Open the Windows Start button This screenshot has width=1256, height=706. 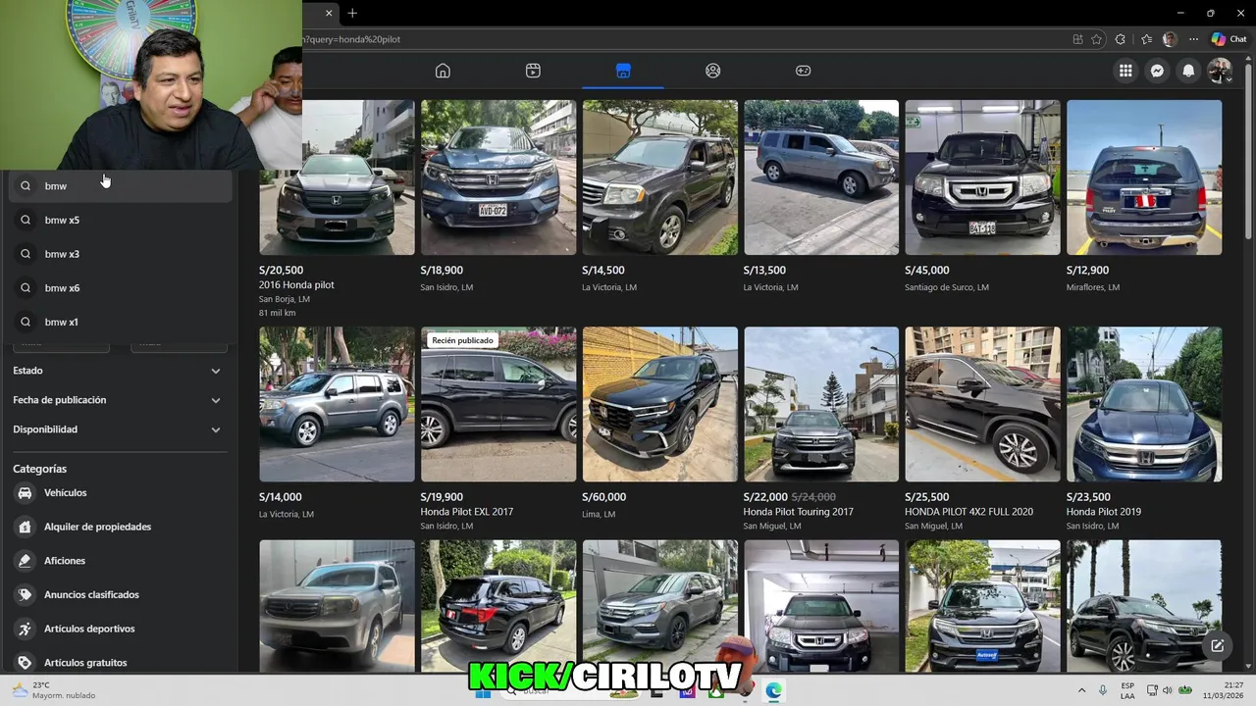(x=482, y=691)
